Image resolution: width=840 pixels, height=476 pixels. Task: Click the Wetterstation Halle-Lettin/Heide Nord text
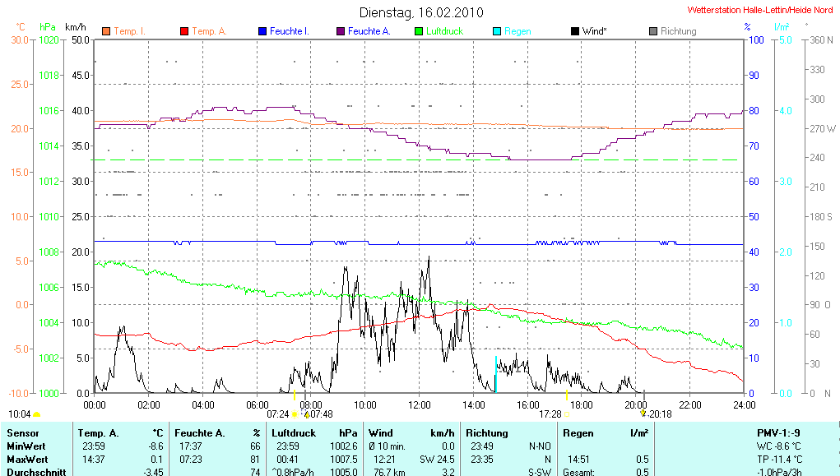pos(760,10)
